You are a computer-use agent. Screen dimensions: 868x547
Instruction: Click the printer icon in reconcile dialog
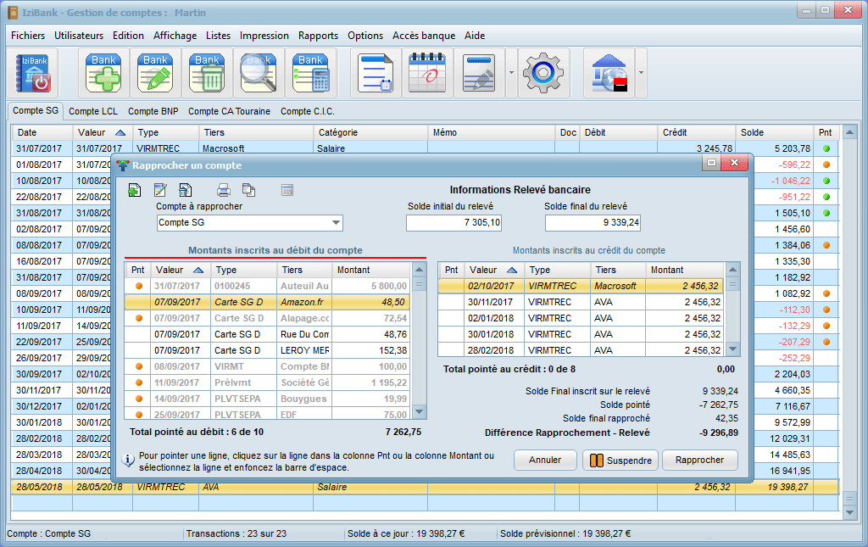point(224,190)
